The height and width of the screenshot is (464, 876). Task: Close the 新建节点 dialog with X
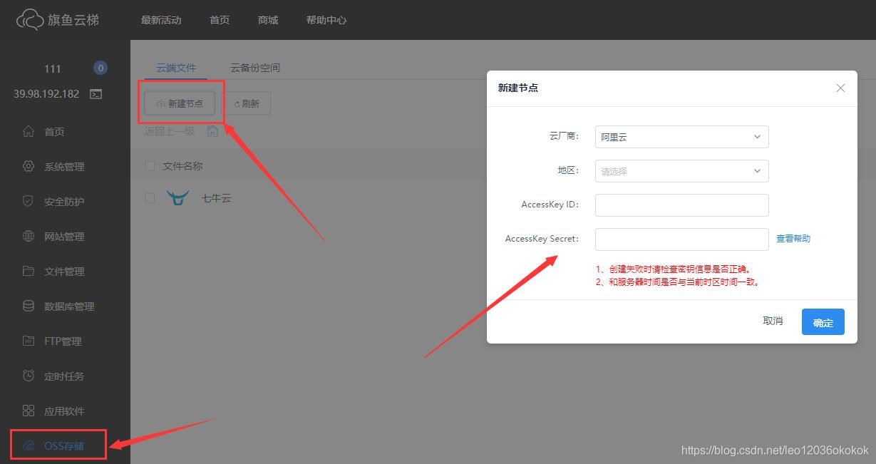pos(840,88)
